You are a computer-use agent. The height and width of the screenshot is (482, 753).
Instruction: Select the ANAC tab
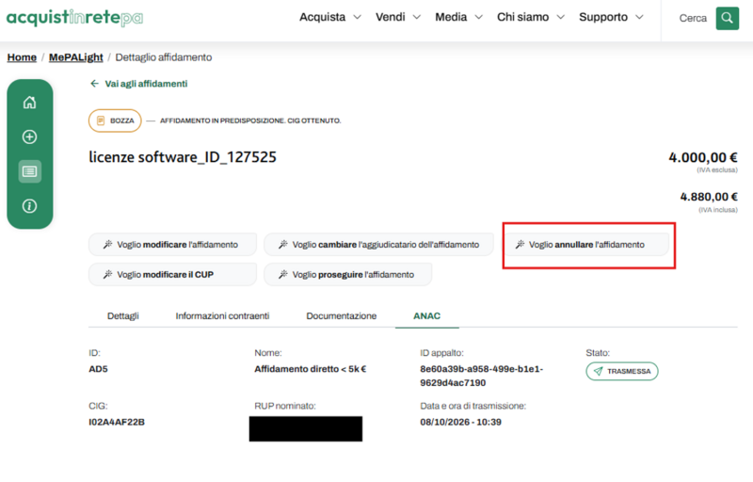point(427,316)
